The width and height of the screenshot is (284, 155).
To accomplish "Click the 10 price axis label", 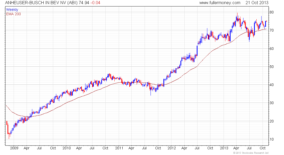I will coord(271,139).
